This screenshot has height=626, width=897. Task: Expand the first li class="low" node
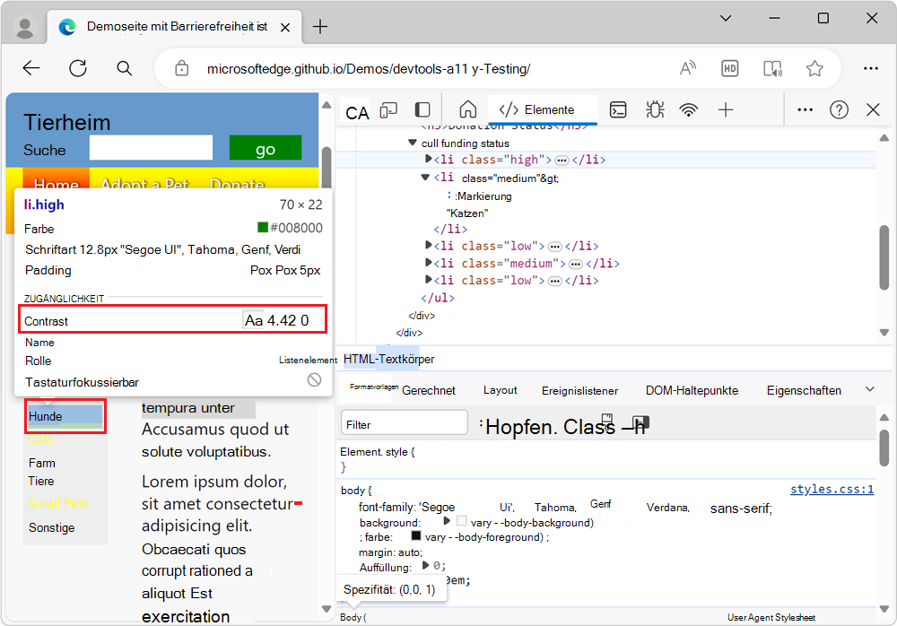coord(428,245)
